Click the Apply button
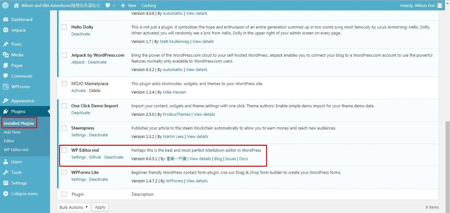This screenshot has width=450, height=213. (x=100, y=207)
